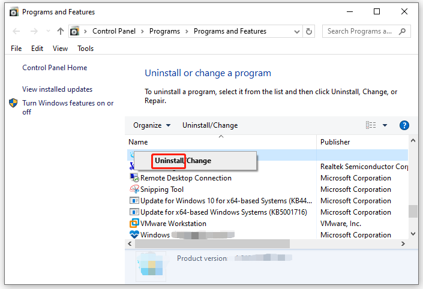The height and width of the screenshot is (289, 423).
Task: Open the Edit menu
Action: pyautogui.click(x=37, y=49)
